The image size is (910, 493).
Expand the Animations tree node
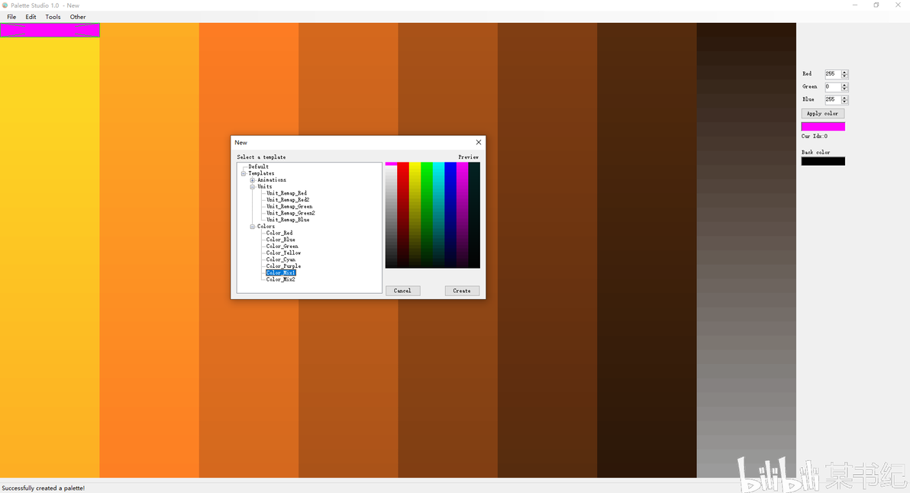[253, 180]
